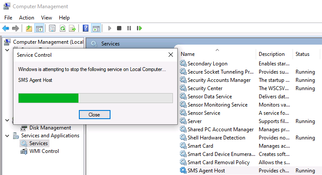Select the Smart Card service row

(200, 146)
